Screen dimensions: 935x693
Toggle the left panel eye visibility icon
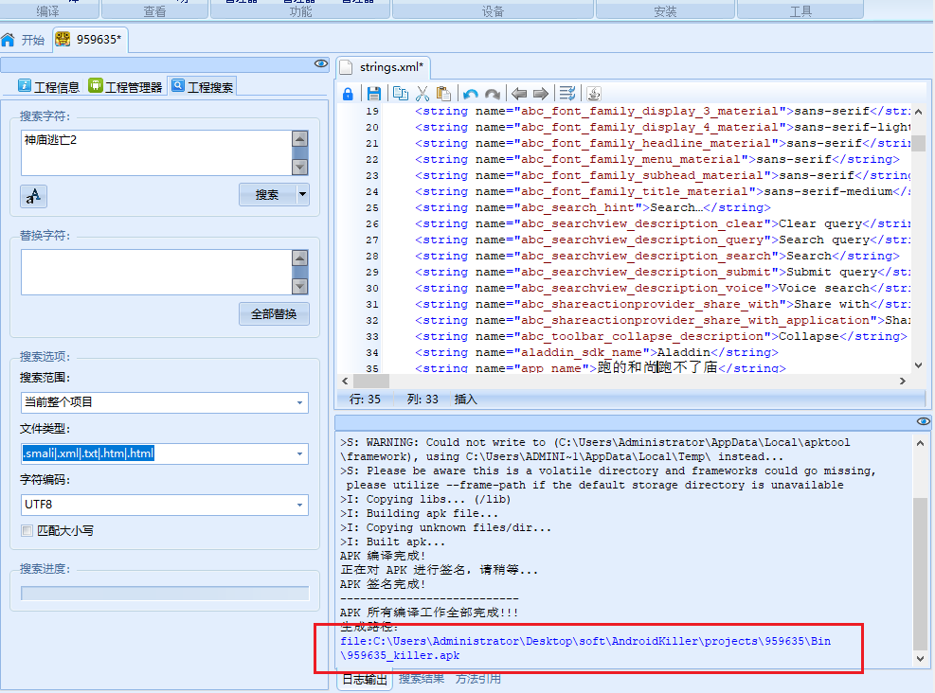tap(321, 63)
